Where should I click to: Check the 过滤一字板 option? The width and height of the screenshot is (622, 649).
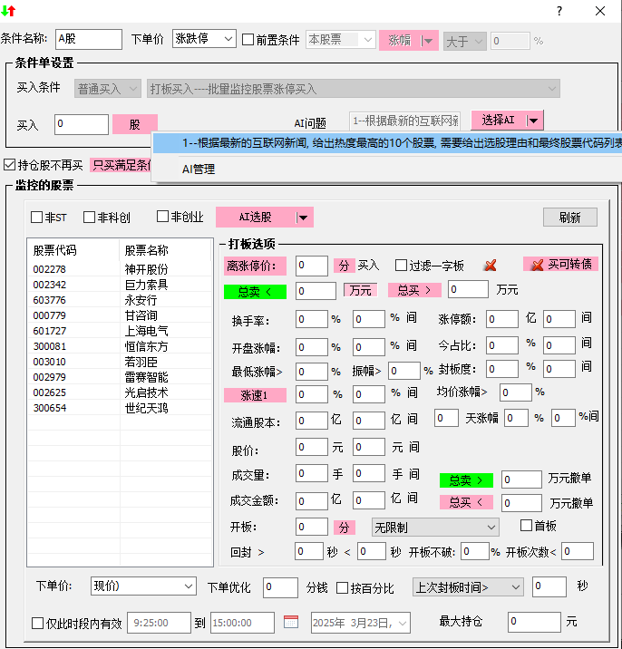(x=402, y=266)
